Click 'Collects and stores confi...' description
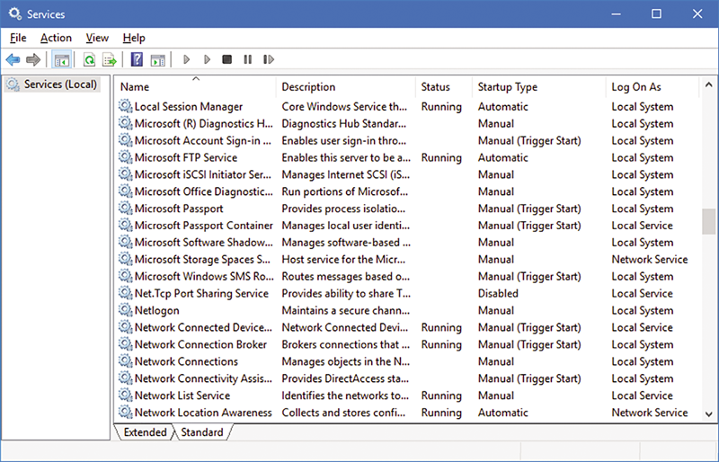This screenshot has height=462, width=719. pos(343,412)
